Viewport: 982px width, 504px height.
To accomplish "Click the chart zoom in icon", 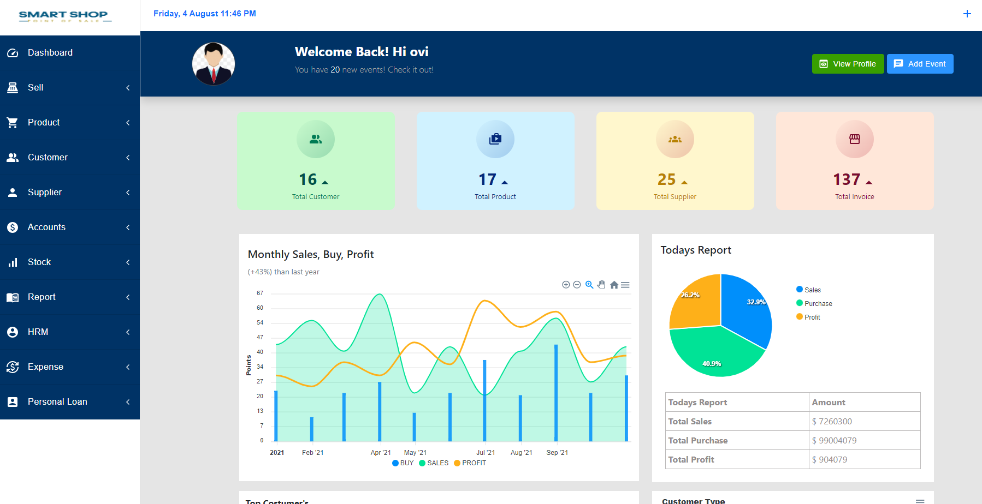I will click(x=566, y=285).
